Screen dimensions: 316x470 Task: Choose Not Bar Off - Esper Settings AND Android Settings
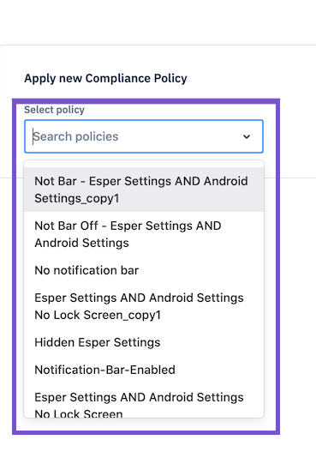pos(144,234)
